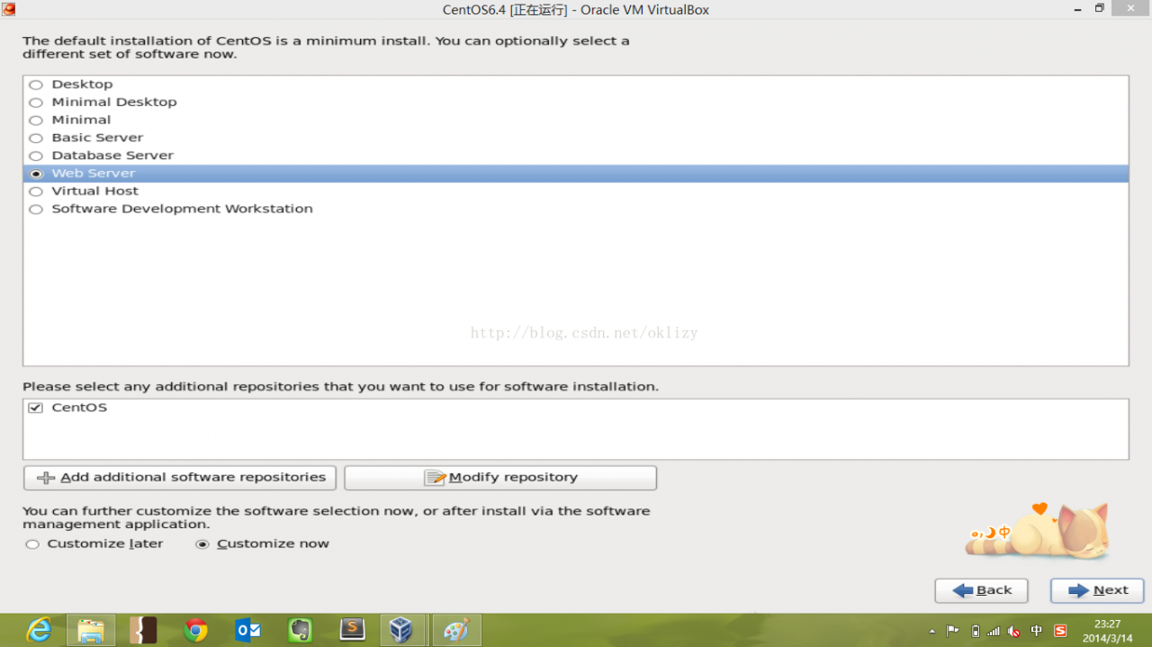This screenshot has height=647, width=1152.
Task: Show hidden tray icons arrow
Action: pyautogui.click(x=931, y=631)
